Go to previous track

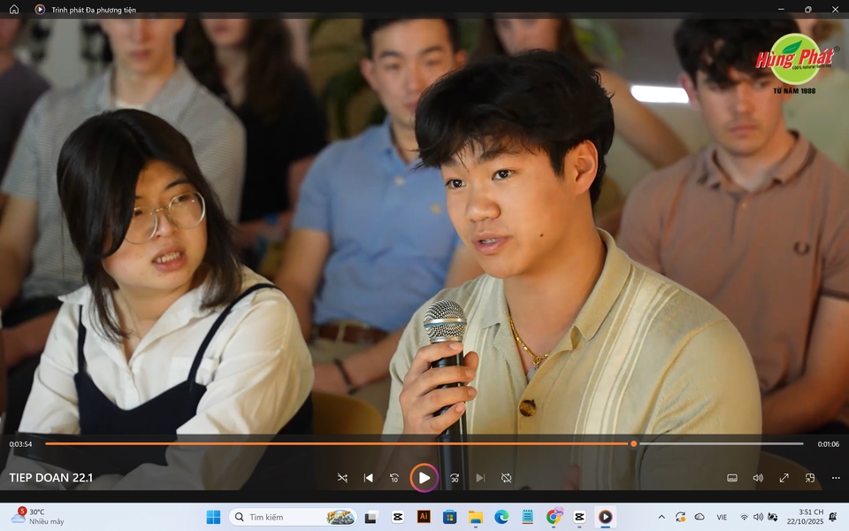[x=368, y=478]
